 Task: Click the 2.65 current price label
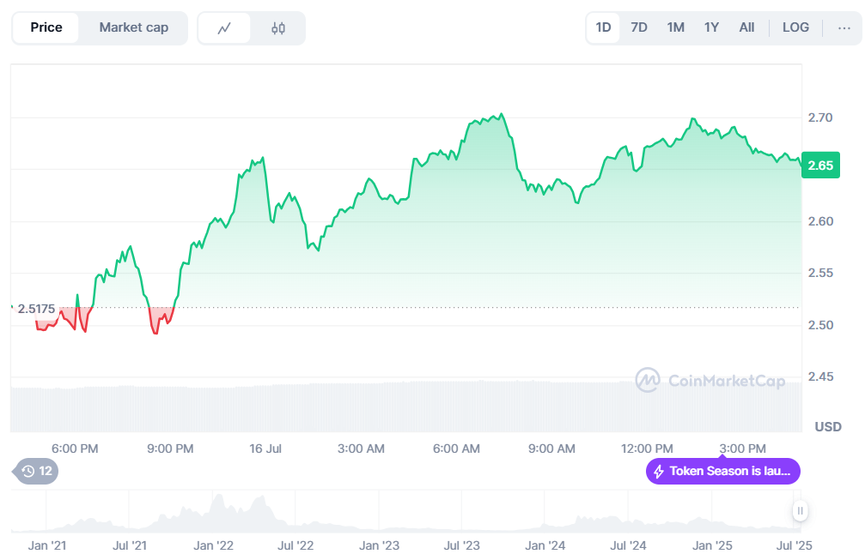820,166
